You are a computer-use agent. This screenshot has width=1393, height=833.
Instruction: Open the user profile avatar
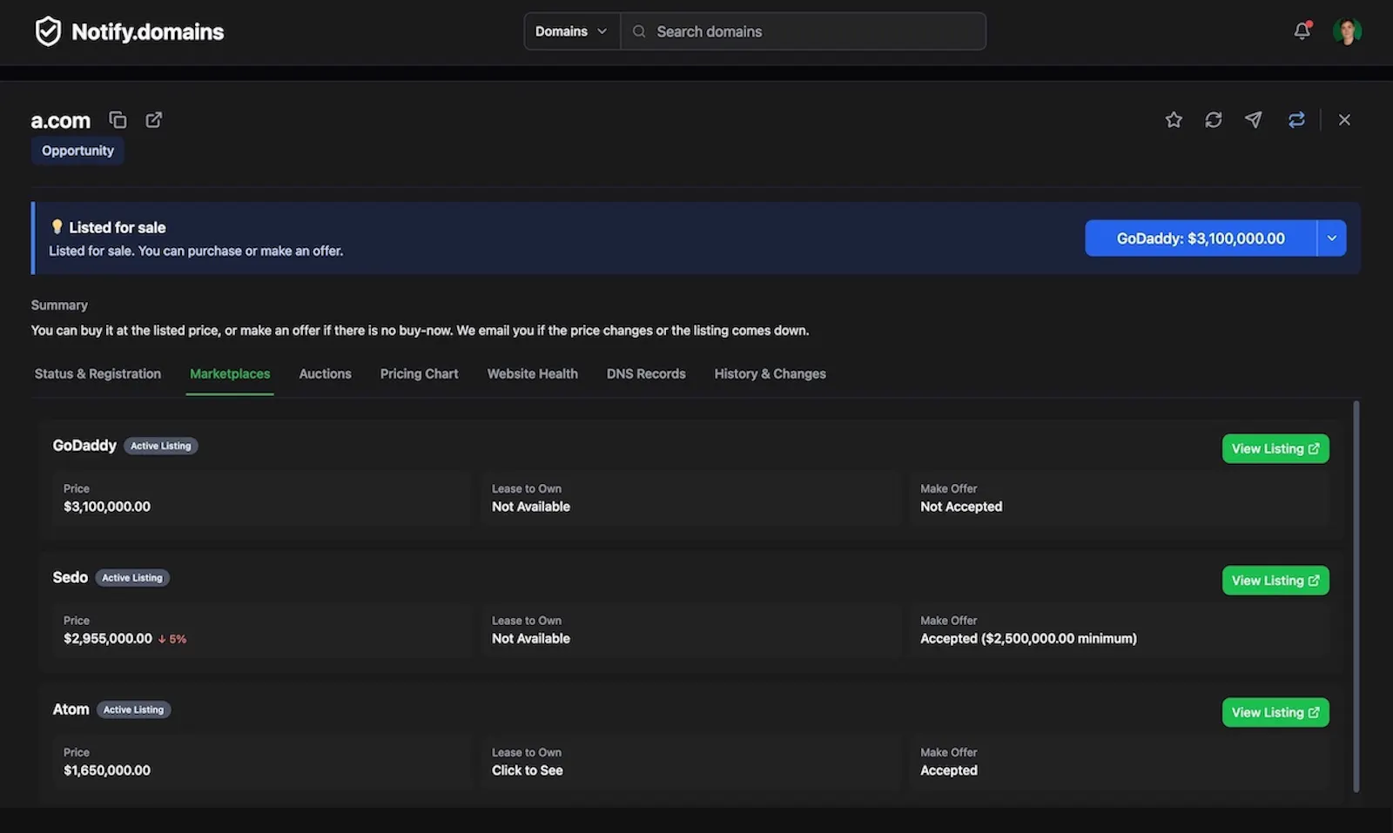point(1347,31)
